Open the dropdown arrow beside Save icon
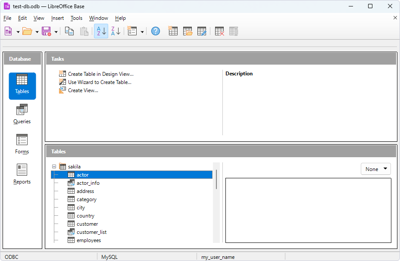Viewport: 400px width, 261px height. click(x=56, y=31)
